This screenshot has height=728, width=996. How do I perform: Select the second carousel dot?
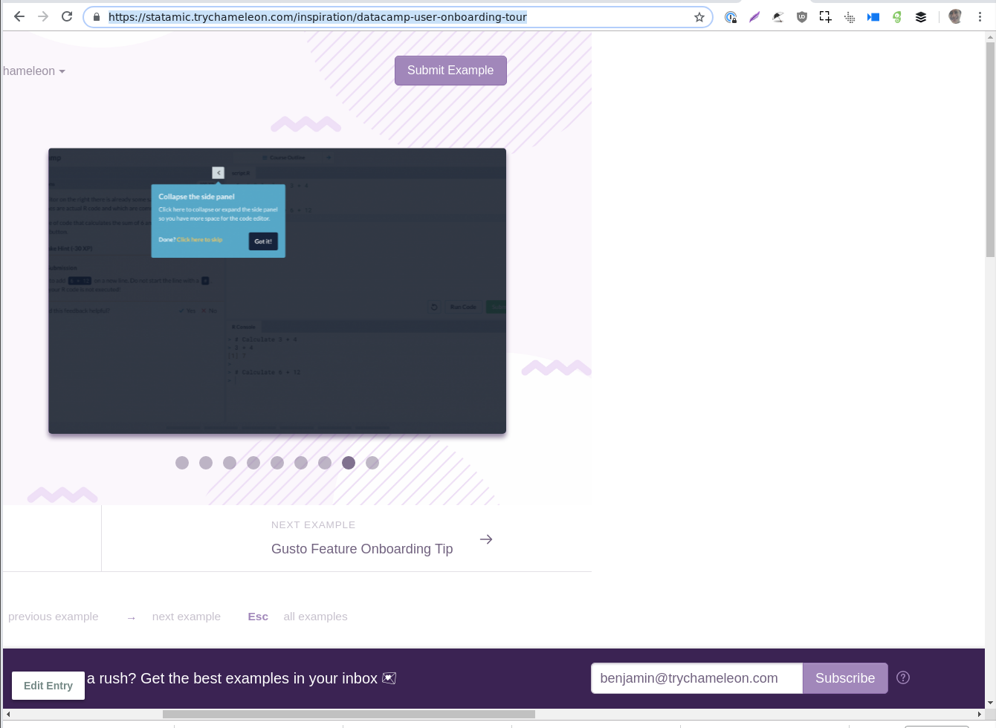tap(206, 463)
